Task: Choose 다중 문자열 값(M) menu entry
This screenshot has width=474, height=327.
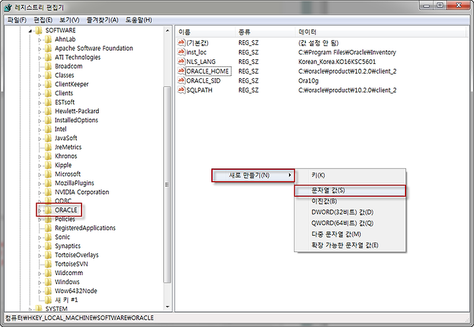Action: [350, 234]
